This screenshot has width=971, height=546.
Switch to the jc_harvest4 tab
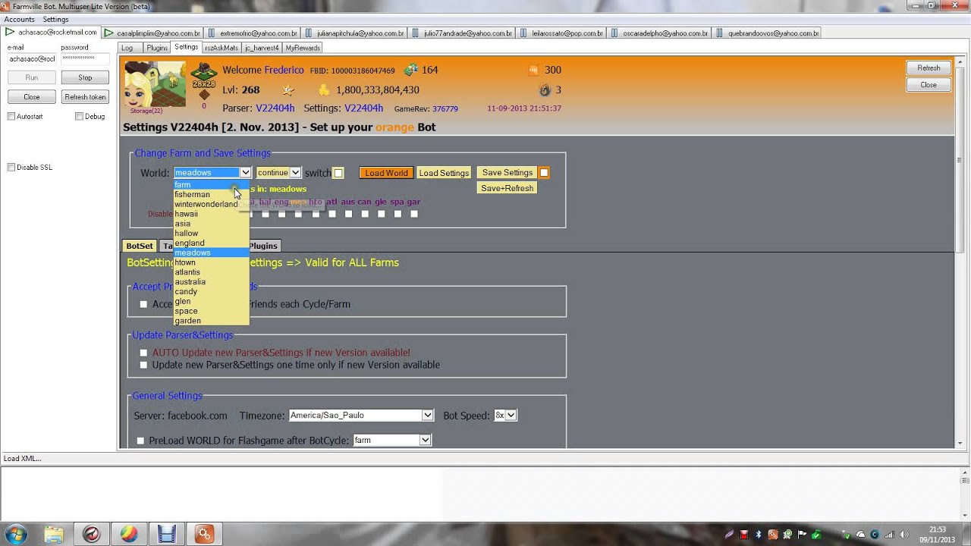[x=262, y=48]
